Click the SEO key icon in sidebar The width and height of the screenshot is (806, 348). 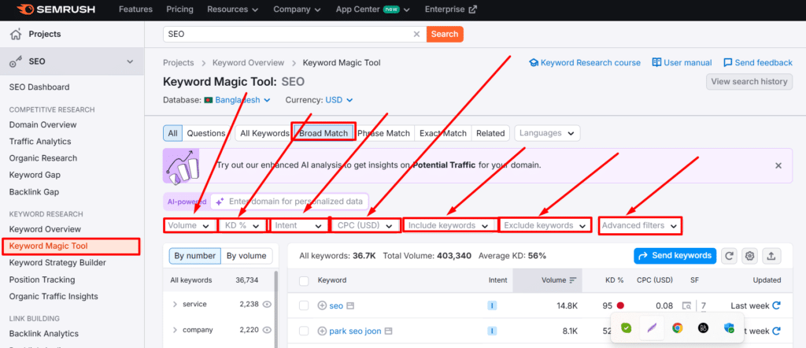(16, 61)
